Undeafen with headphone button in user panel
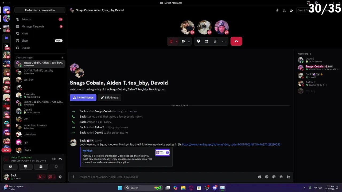Viewport: 342px width, 192px height. 50,177
